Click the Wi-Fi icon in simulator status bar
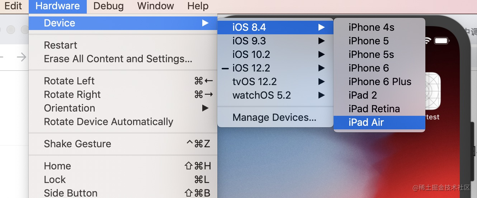Viewport: 477px width, 198px height. pyautogui.click(x=428, y=41)
